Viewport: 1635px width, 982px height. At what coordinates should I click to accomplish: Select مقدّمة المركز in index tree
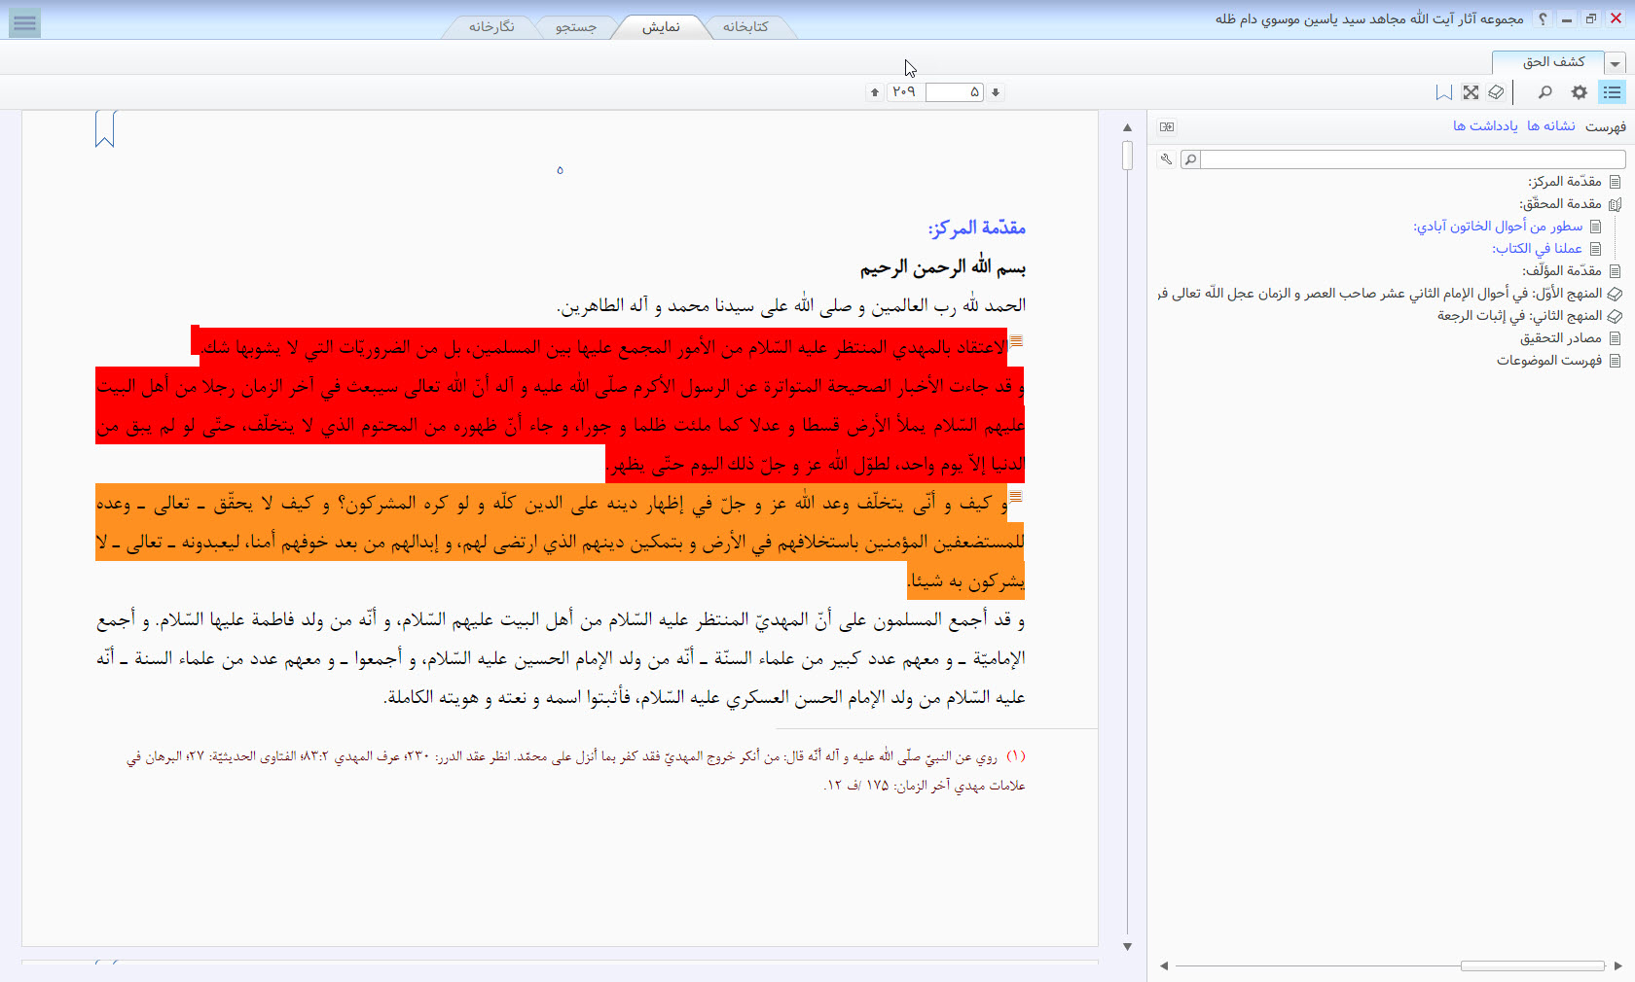(x=1565, y=182)
